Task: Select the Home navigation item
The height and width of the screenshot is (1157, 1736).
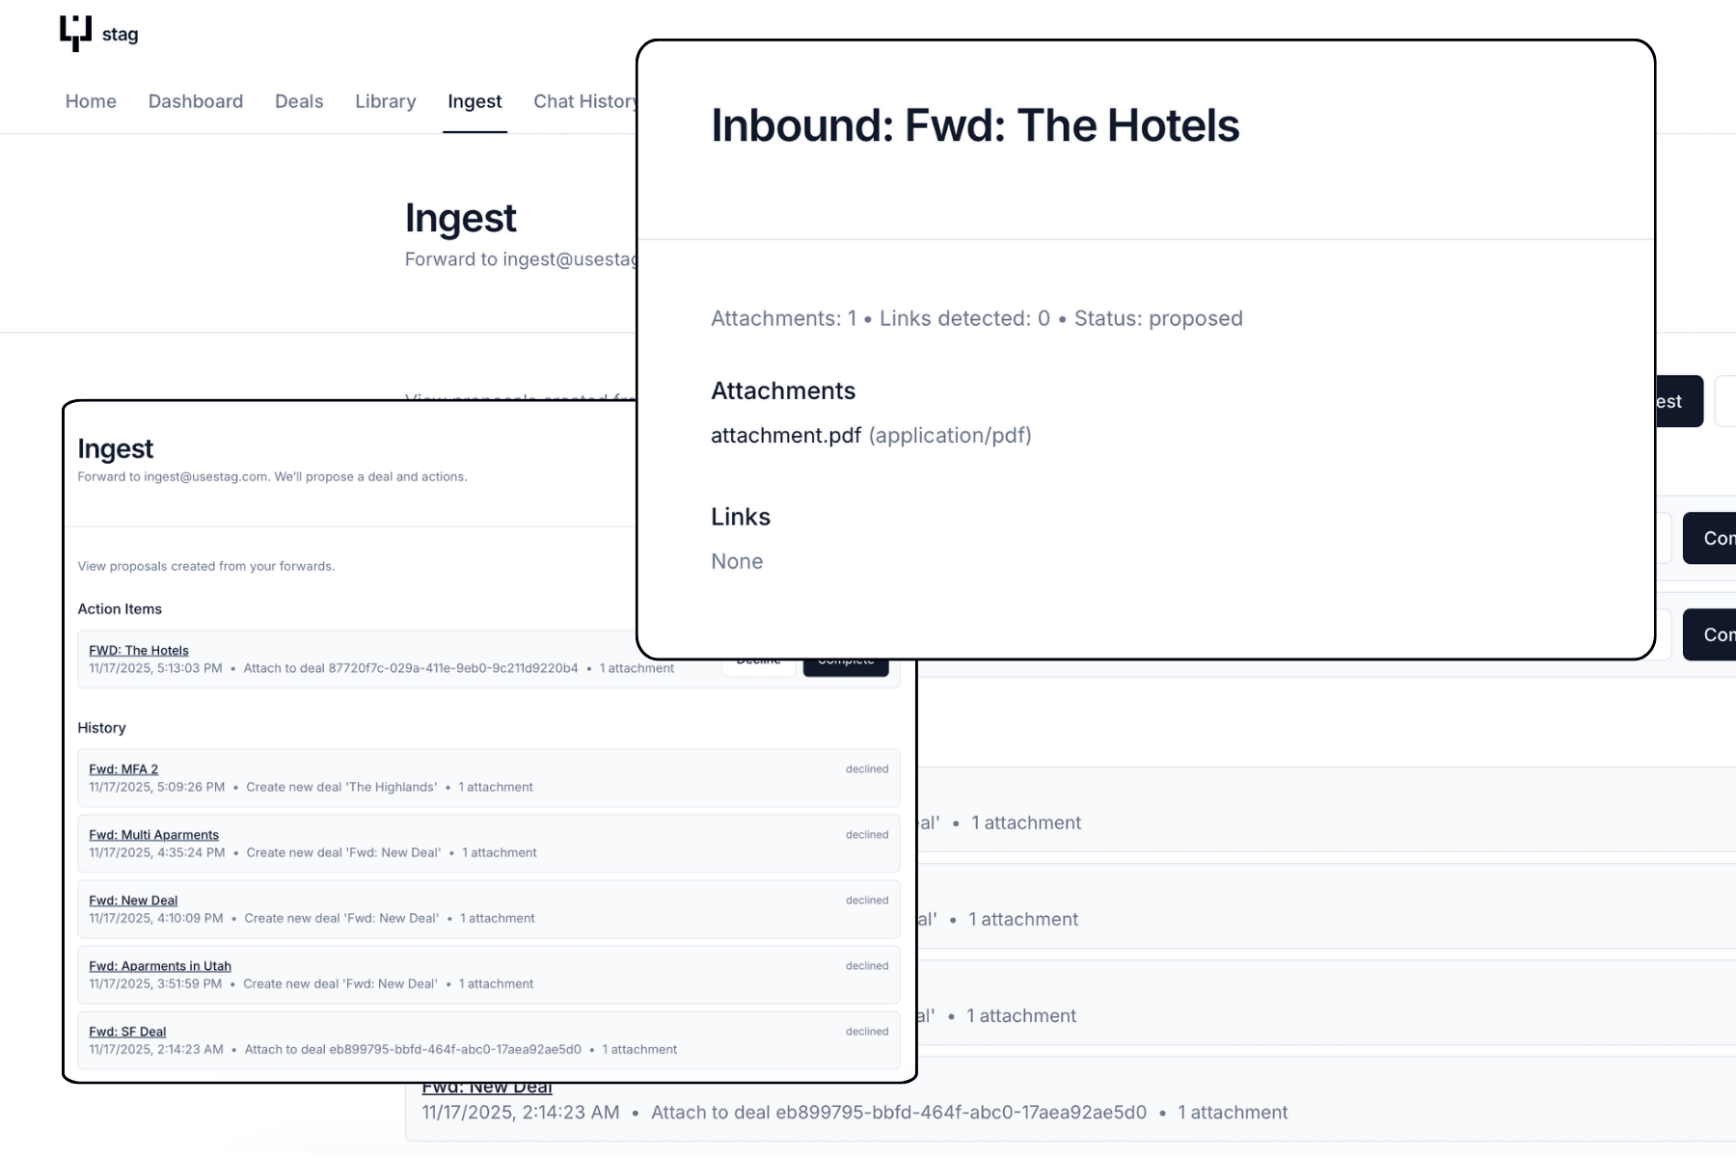Action: pos(90,101)
